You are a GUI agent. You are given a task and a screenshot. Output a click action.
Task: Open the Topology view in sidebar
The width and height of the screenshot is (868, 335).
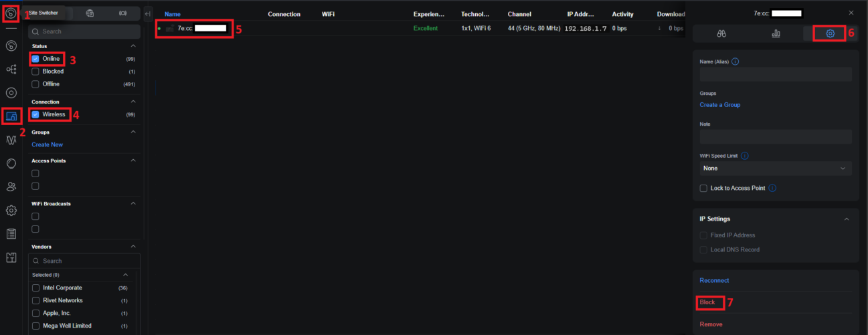(x=11, y=70)
